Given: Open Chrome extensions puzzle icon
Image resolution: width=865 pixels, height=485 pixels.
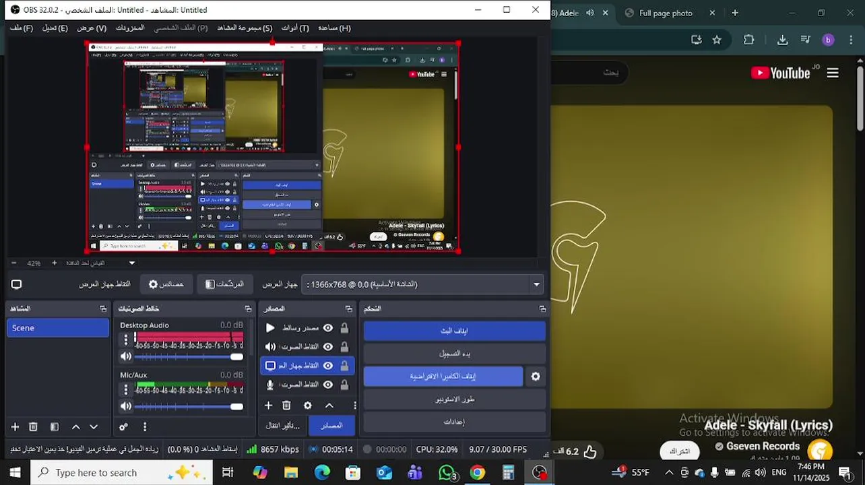Looking at the screenshot, I should [x=748, y=40].
